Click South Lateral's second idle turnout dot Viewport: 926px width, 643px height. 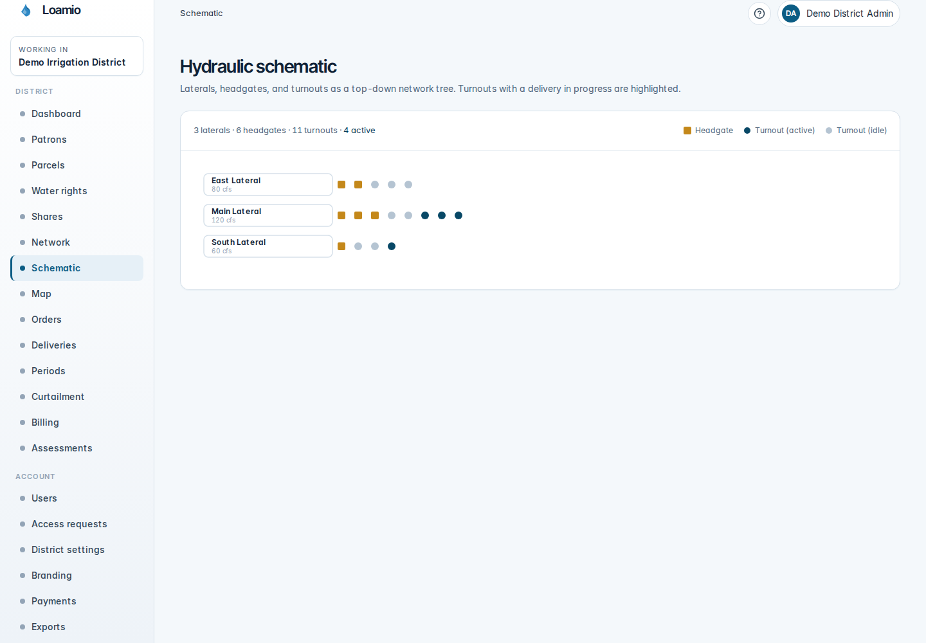375,246
